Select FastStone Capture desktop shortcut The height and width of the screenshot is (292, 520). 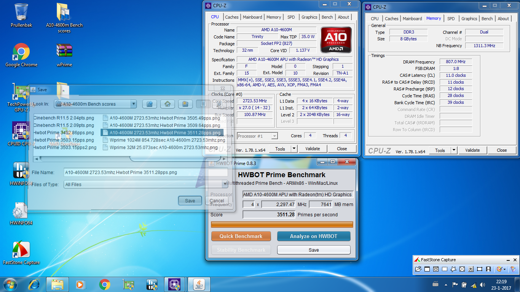coord(21,253)
